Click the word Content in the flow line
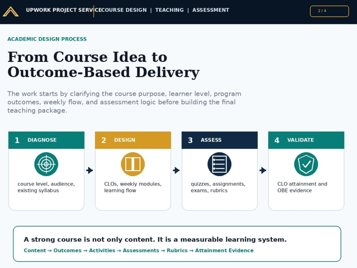The width and height of the screenshot is (357, 268). pyautogui.click(x=35, y=250)
